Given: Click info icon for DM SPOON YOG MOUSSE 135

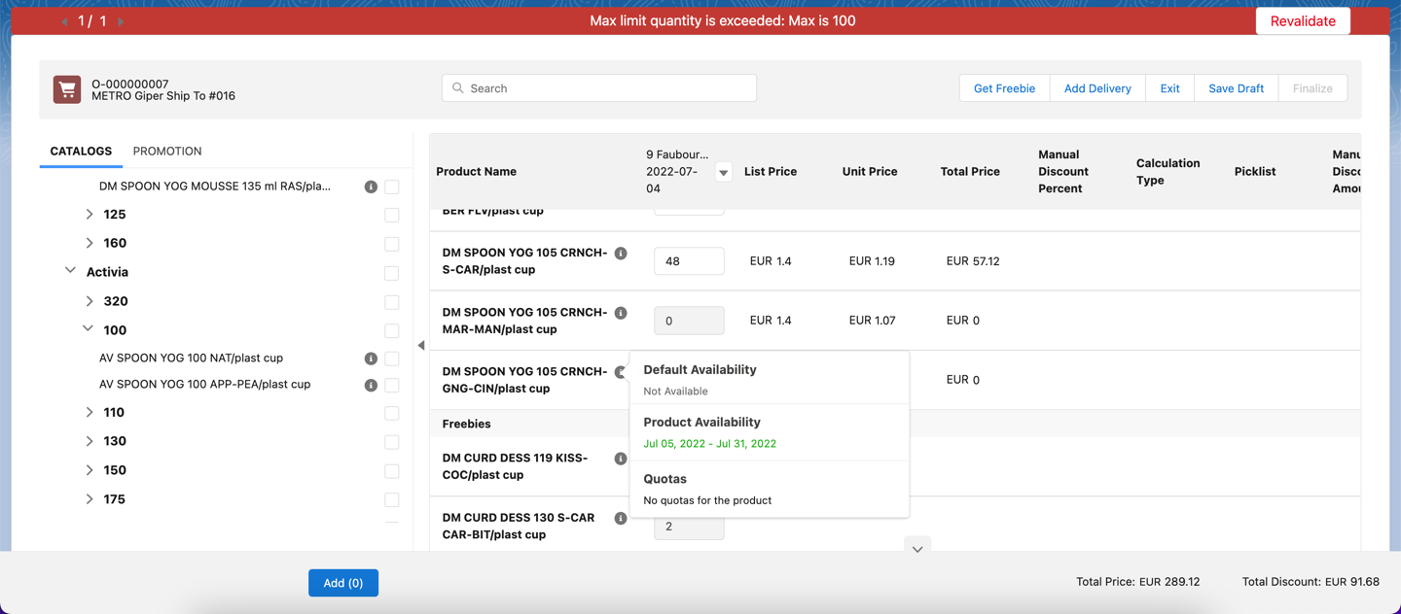Looking at the screenshot, I should coord(371,187).
